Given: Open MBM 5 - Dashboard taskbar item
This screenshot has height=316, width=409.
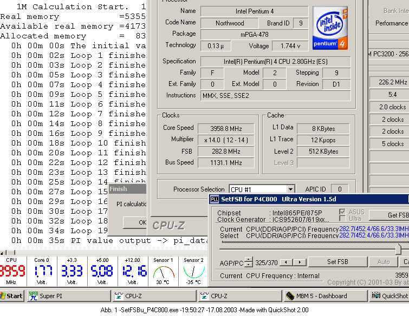Looking at the screenshot, I should point(325,296).
